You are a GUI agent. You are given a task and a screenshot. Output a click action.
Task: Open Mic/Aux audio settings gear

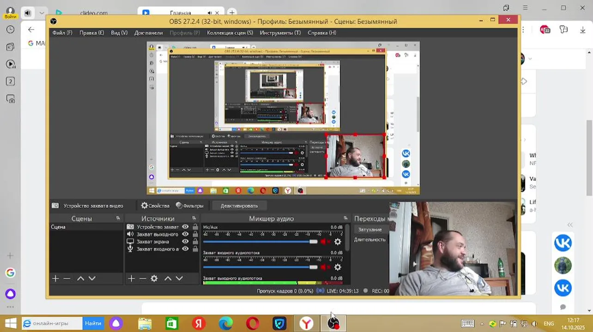click(338, 242)
